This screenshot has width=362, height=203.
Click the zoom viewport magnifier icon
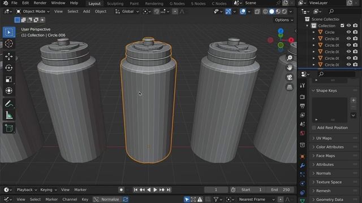pyautogui.click(x=290, y=58)
